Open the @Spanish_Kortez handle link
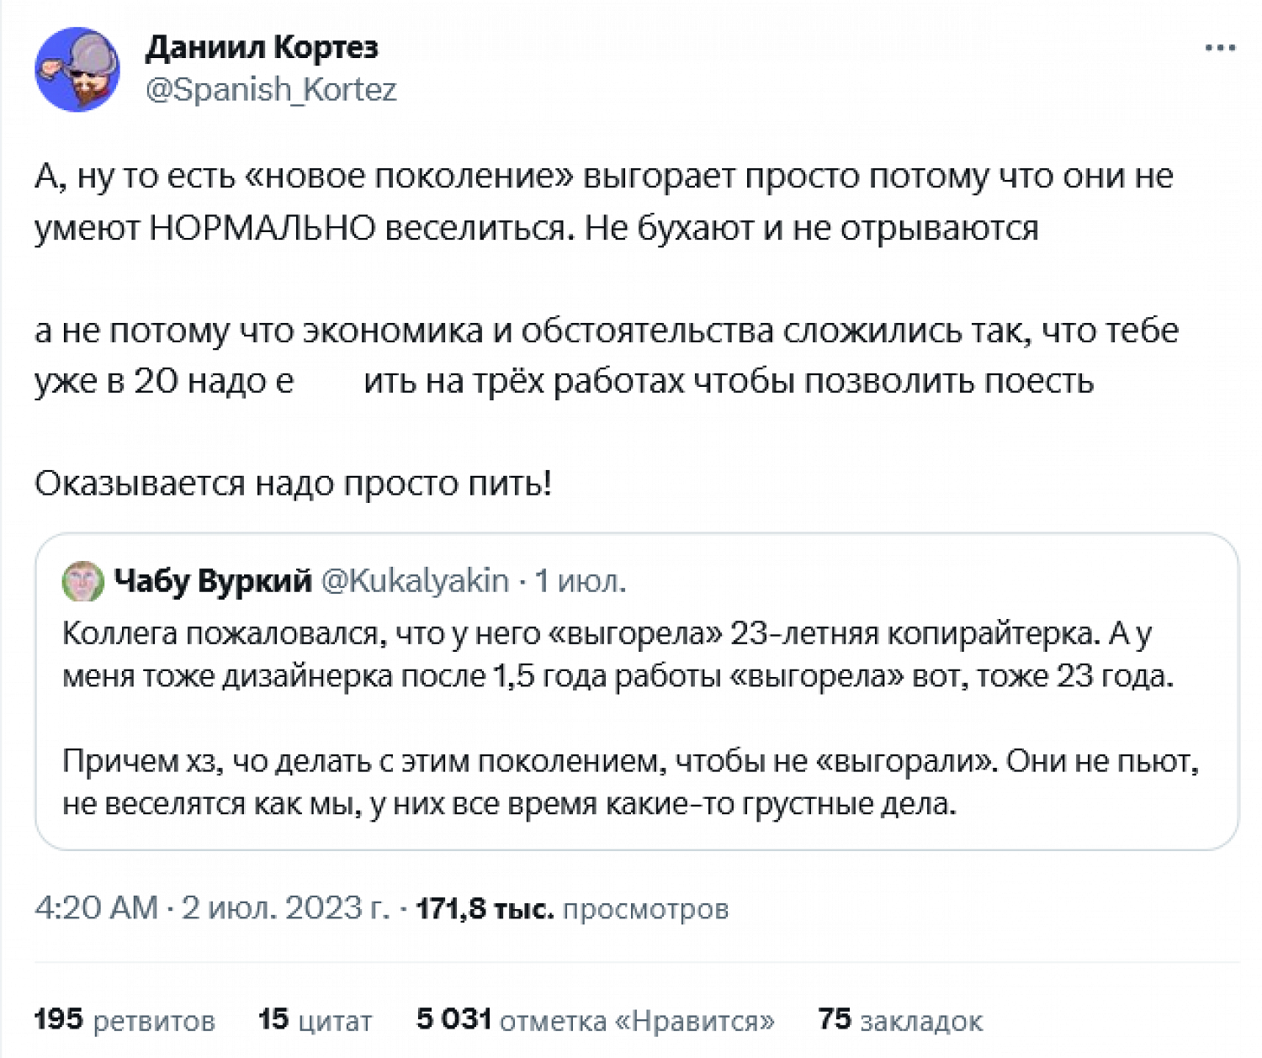 click(x=271, y=89)
